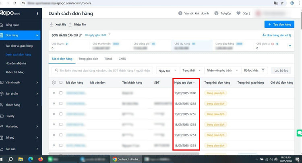Check the box for the 18:00 order row
This screenshot has height=163, width=302.
[x=61, y=93]
